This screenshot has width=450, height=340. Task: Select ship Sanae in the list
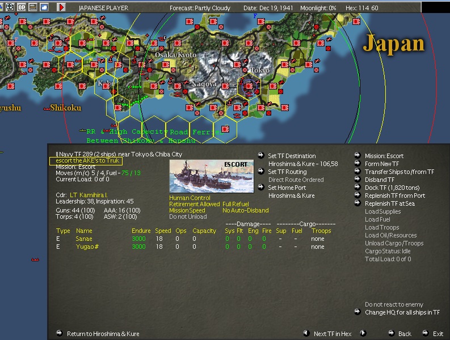[x=84, y=239]
